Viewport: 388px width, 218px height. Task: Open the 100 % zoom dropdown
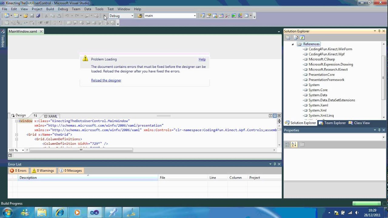click(23, 150)
